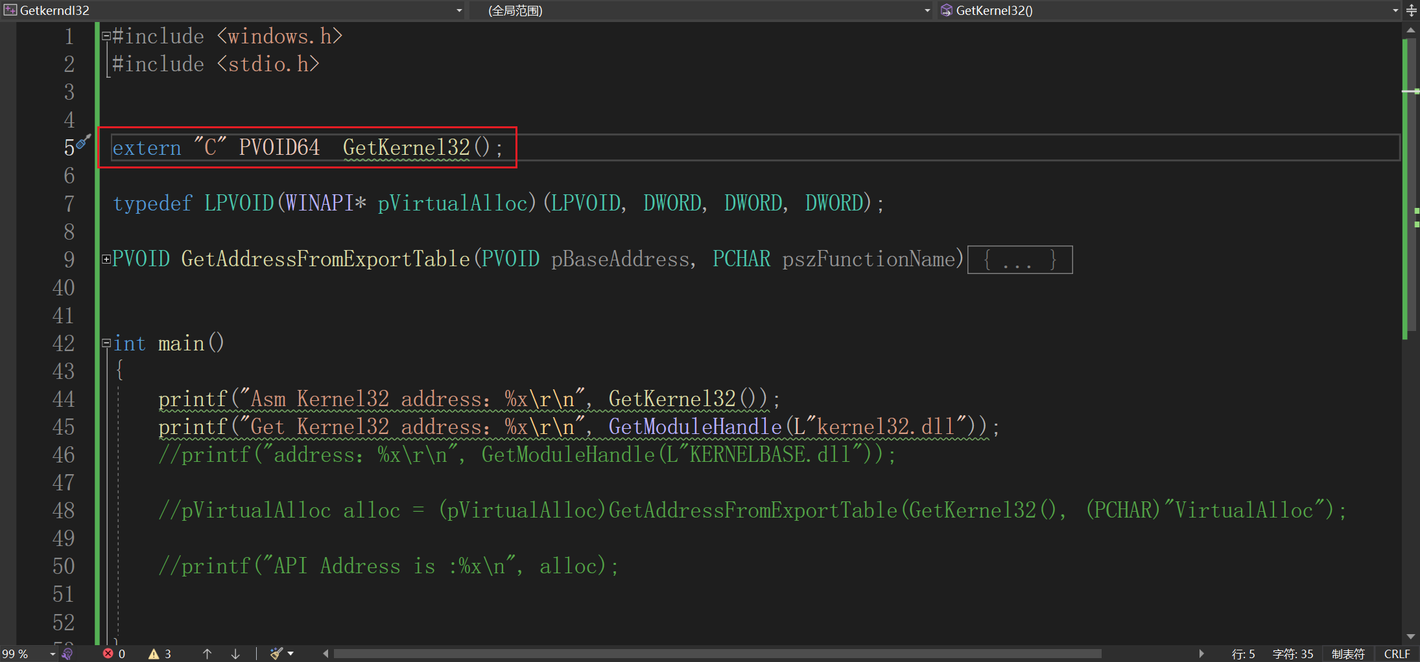This screenshot has width=1420, height=662.
Task: Click the horizontal scrollbar right arrow
Action: pos(1201,654)
